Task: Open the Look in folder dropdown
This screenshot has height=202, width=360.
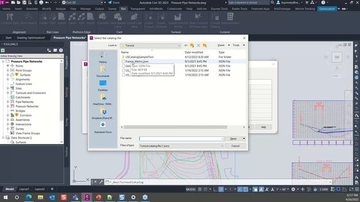Action: [x=179, y=45]
